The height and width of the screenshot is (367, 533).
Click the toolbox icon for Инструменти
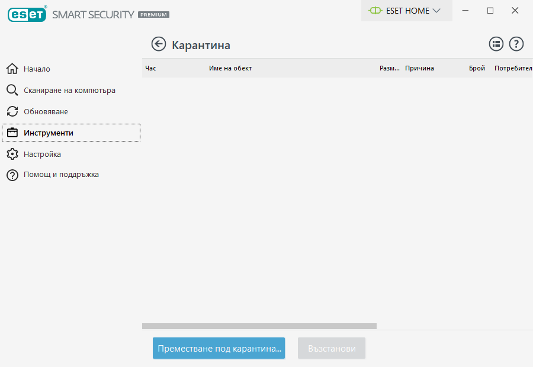[12, 133]
